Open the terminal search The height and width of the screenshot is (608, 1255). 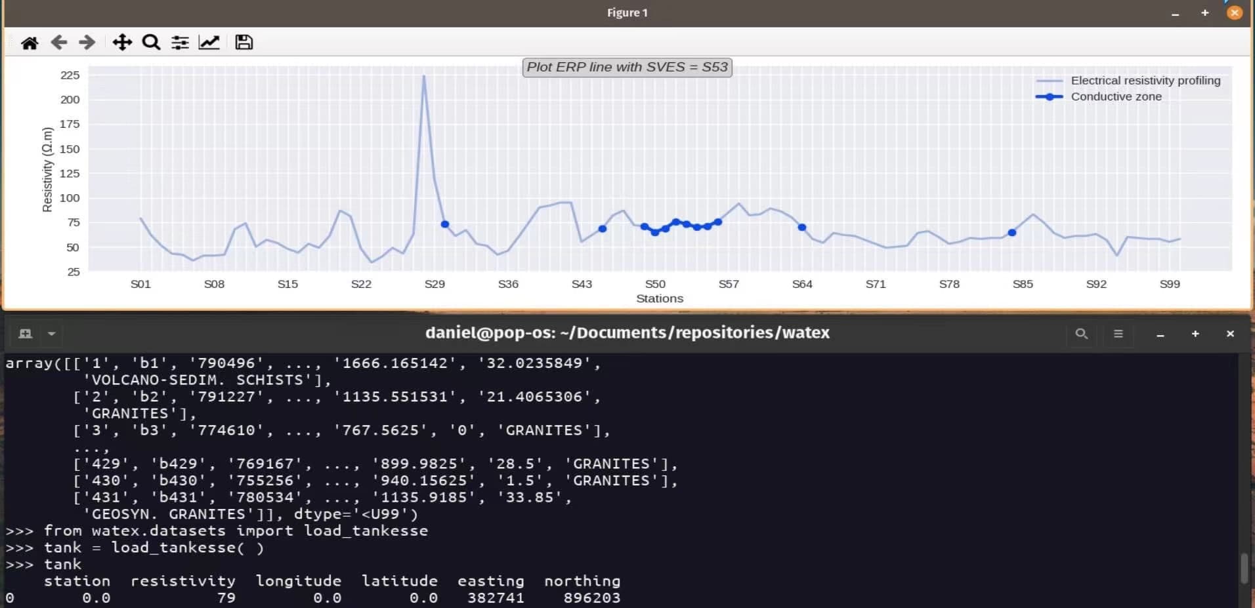point(1080,333)
